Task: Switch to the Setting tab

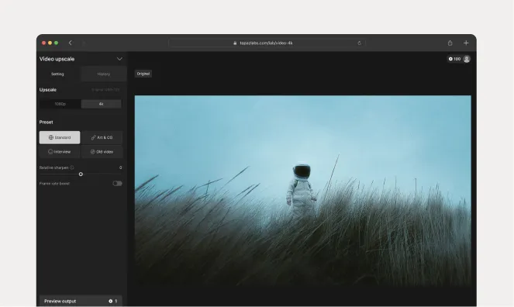Action: 57,74
